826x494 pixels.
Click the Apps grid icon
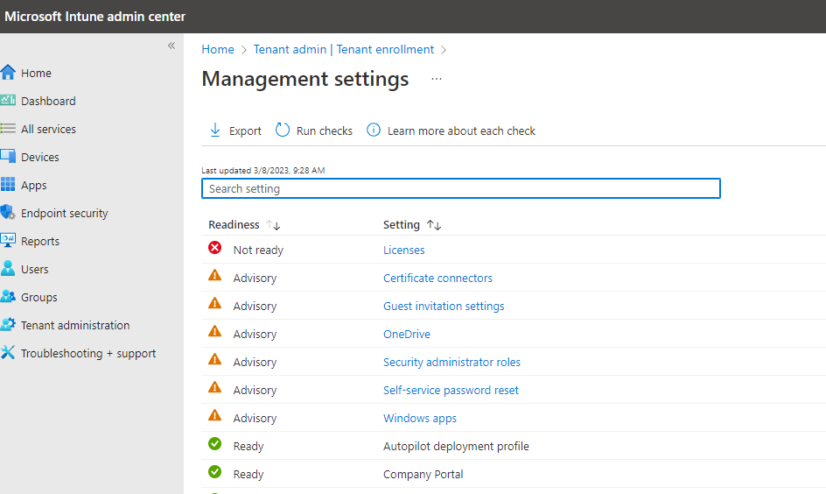point(8,184)
